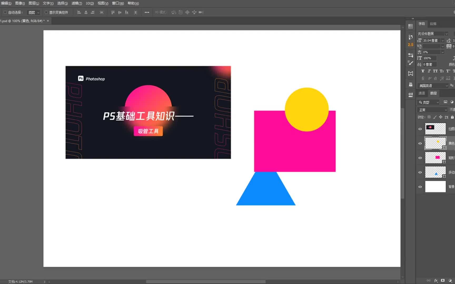
Task: Open the 文字(Y) menu
Action: point(48,3)
